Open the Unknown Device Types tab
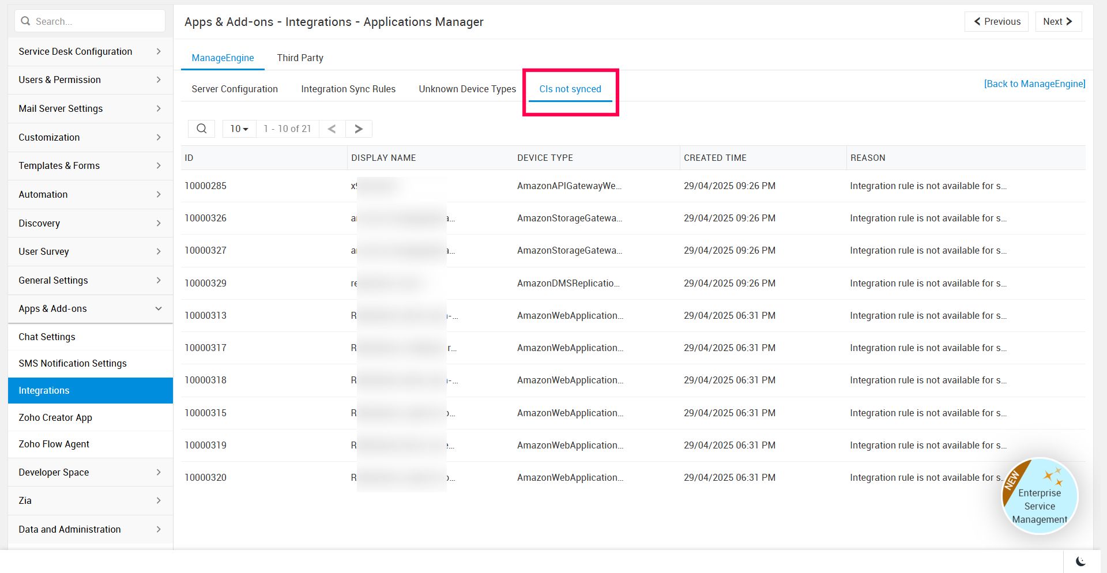The image size is (1107, 573). pyautogui.click(x=468, y=89)
